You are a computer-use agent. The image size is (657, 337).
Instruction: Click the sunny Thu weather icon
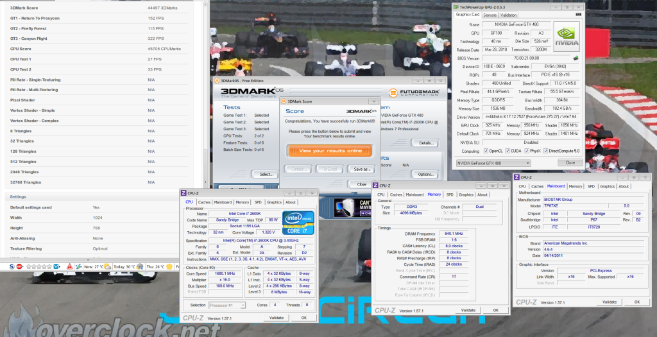tap(169, 266)
